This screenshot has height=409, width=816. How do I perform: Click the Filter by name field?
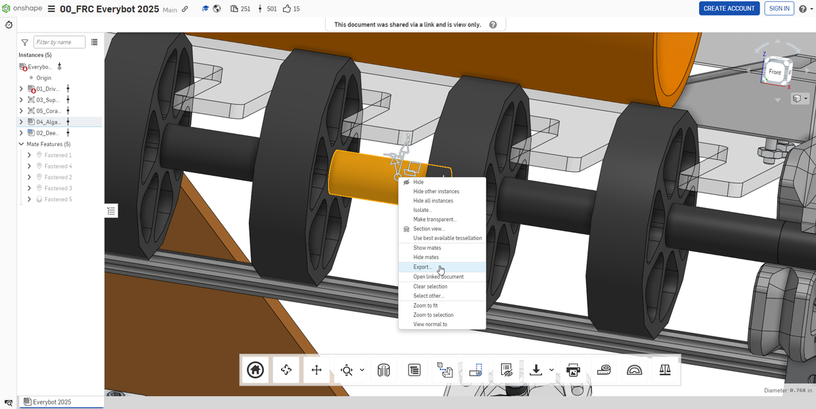59,42
